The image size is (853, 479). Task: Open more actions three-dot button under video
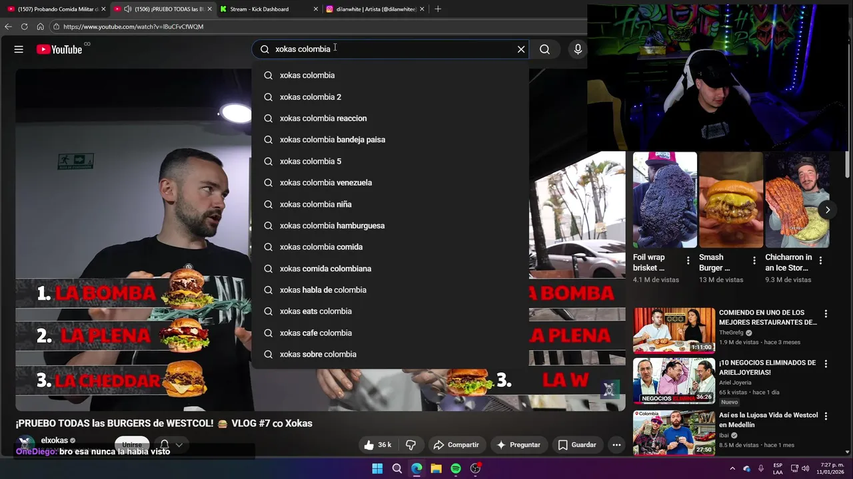click(616, 444)
